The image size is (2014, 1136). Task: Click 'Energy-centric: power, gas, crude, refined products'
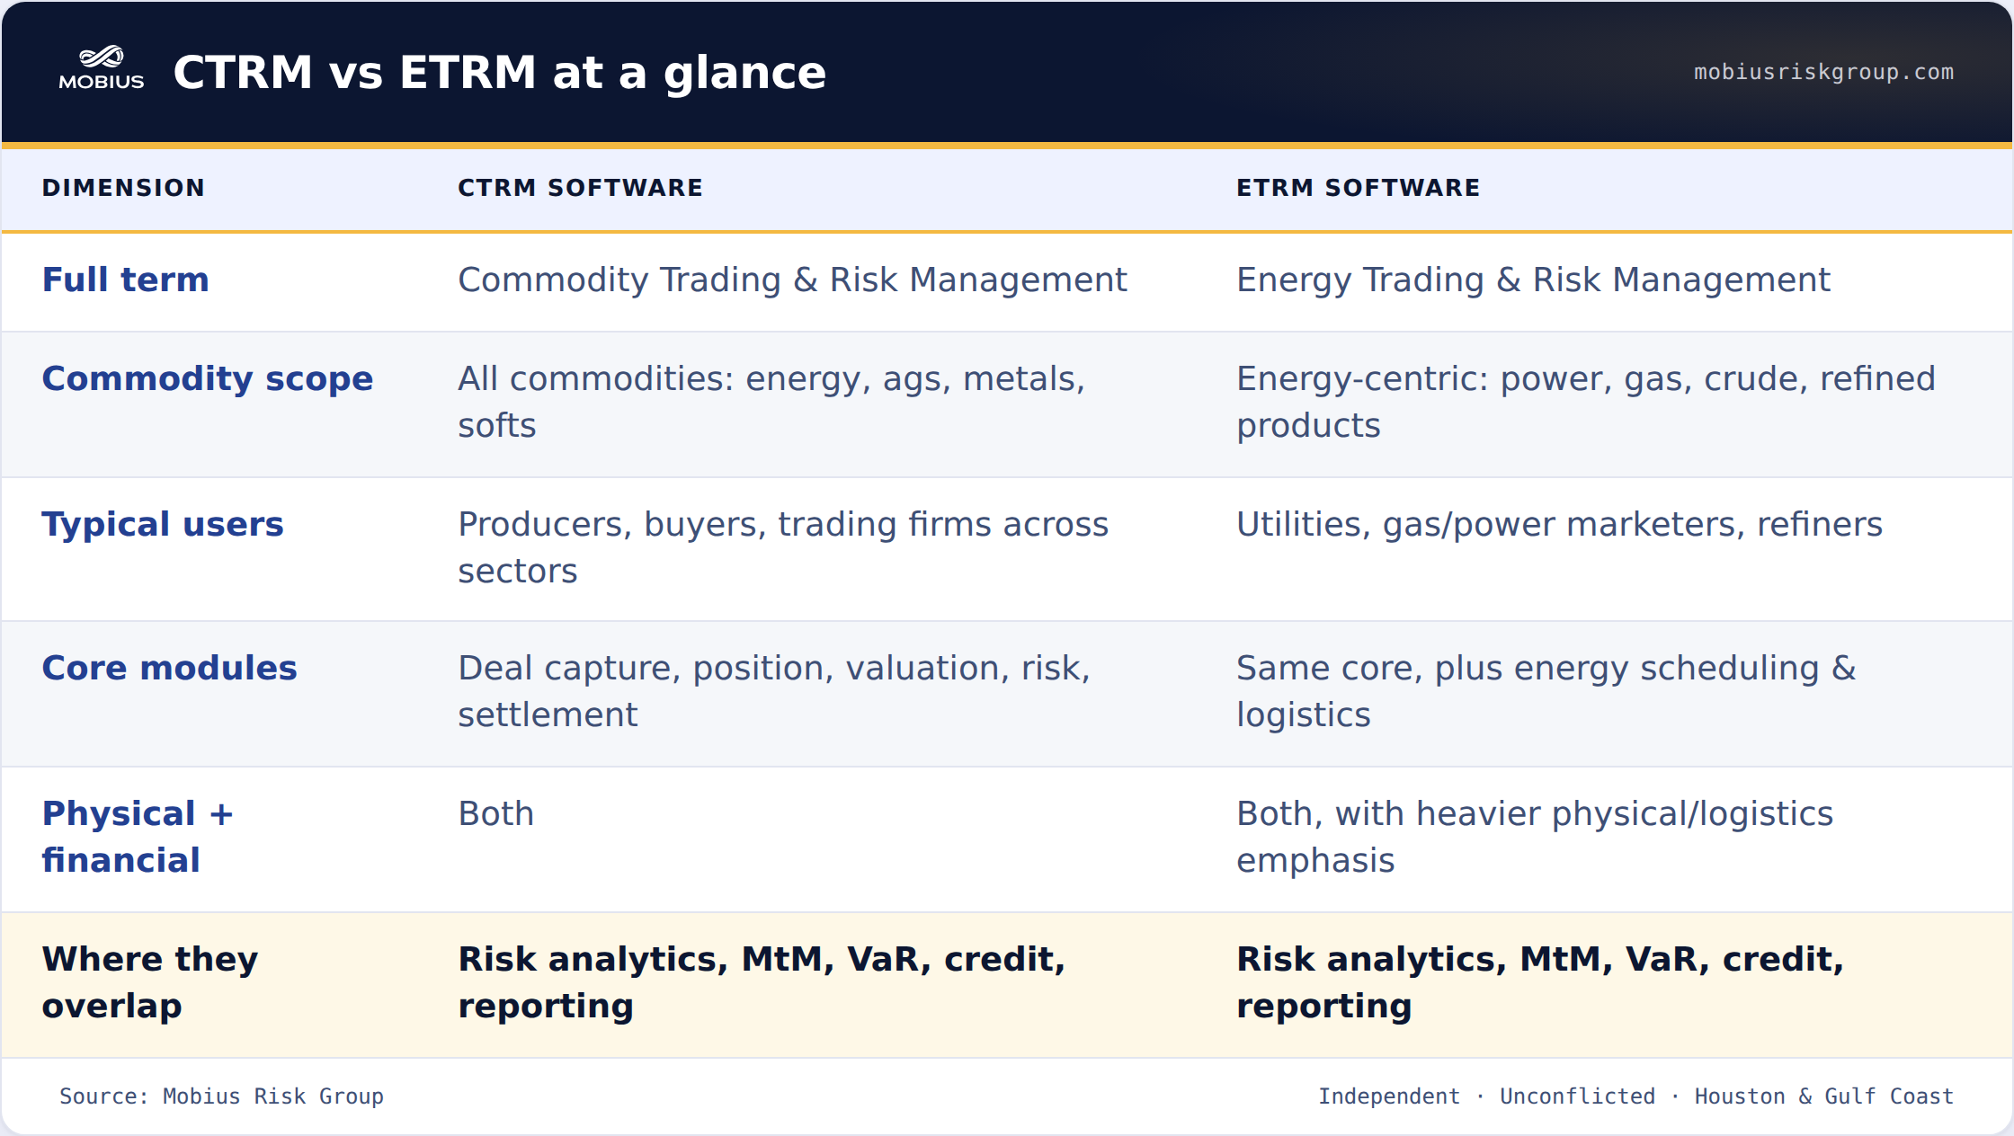pos(1586,402)
